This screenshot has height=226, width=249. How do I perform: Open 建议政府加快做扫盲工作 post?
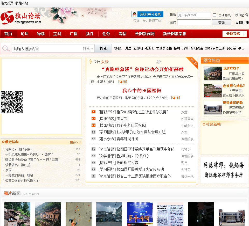[33, 159]
